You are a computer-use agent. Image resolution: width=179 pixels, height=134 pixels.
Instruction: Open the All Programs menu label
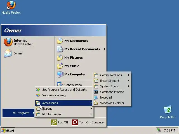[21, 113]
